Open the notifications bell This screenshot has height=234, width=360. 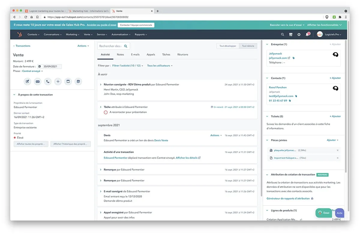click(307, 34)
